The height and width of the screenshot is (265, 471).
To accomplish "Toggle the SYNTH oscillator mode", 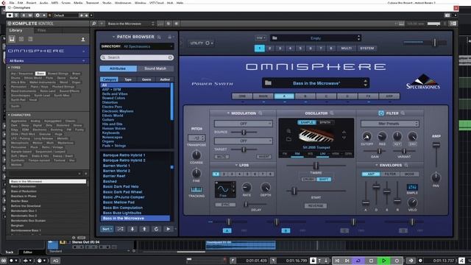I will point(325,122).
